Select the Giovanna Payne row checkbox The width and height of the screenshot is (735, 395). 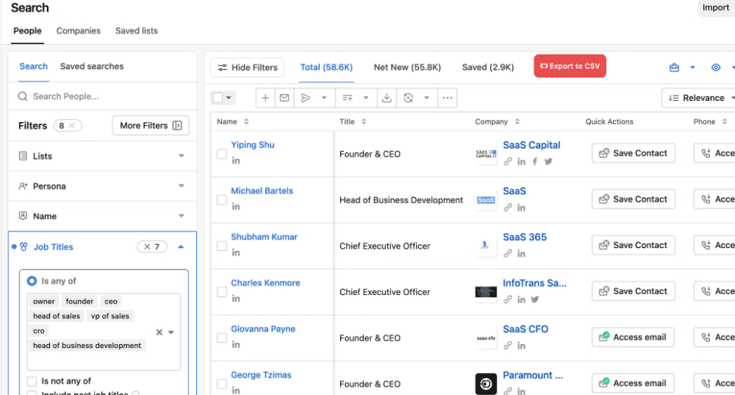pyautogui.click(x=222, y=338)
